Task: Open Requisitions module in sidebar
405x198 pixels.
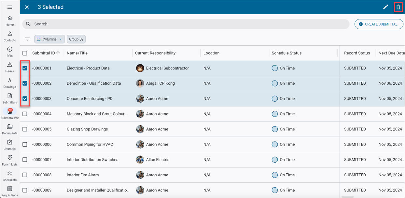Action: click(10, 192)
